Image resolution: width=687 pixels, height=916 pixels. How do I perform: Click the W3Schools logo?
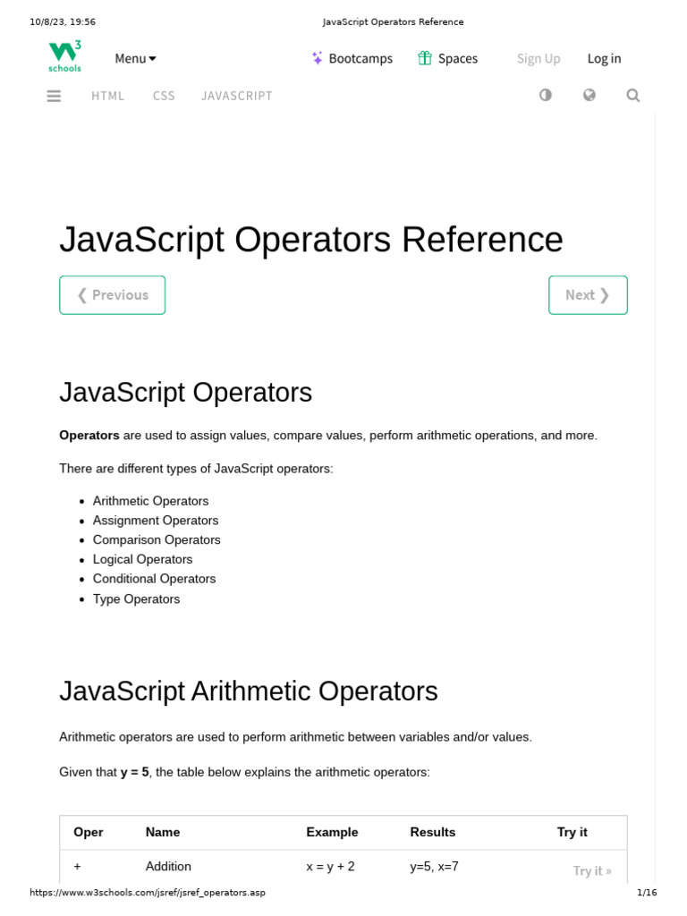point(64,56)
